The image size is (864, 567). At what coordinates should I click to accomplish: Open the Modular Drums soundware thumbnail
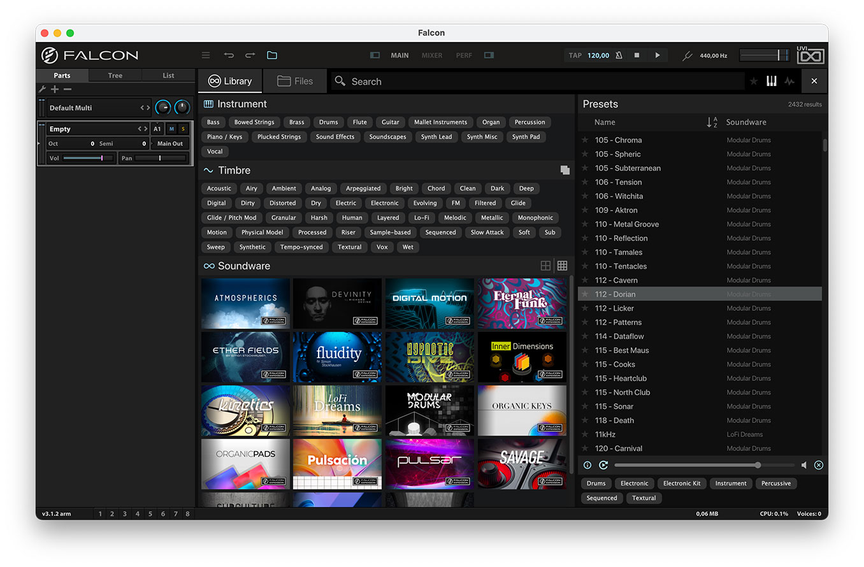click(x=429, y=410)
